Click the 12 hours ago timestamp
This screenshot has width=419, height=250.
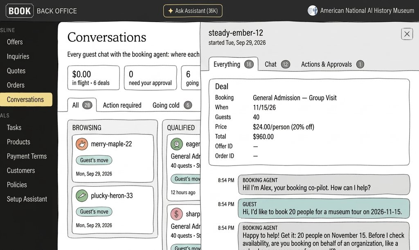tap(183, 193)
